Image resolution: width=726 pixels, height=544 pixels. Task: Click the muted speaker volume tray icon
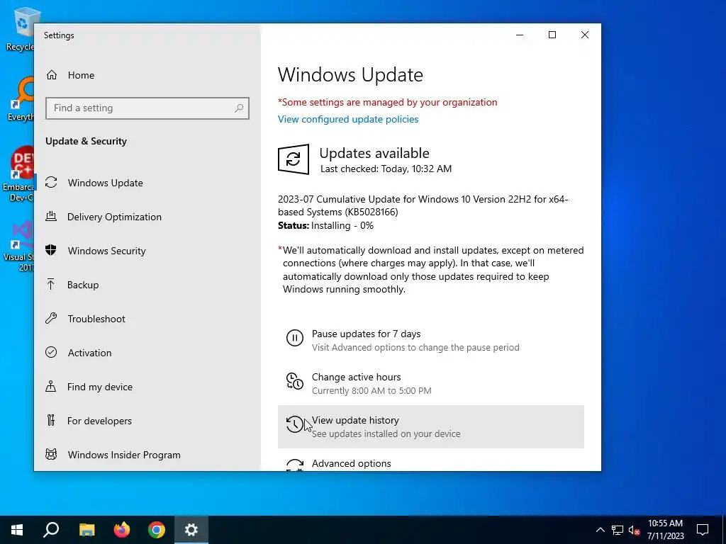tap(635, 530)
